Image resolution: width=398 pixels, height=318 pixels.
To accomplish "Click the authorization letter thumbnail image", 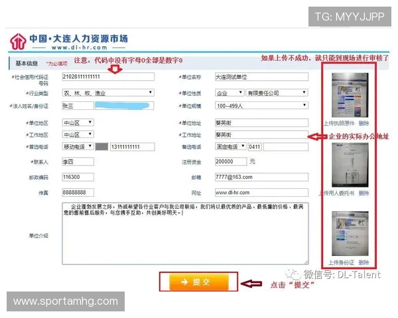I will point(350,165).
